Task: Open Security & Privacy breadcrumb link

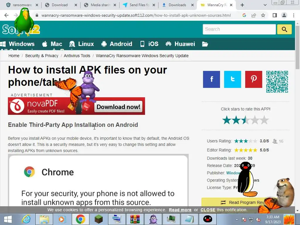Action: [x=42, y=56]
